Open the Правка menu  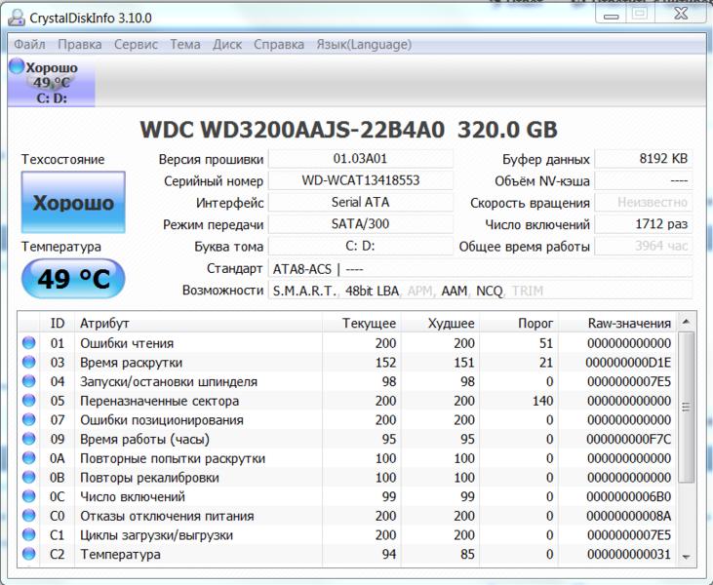80,45
